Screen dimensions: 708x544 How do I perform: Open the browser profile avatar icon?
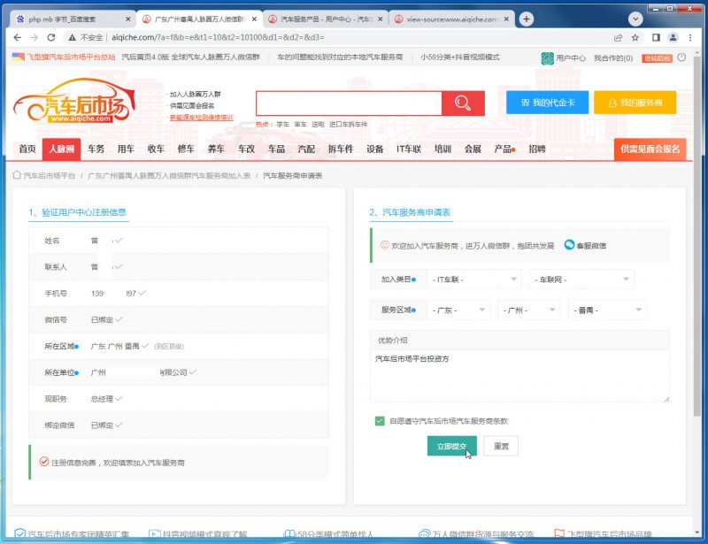pos(673,37)
